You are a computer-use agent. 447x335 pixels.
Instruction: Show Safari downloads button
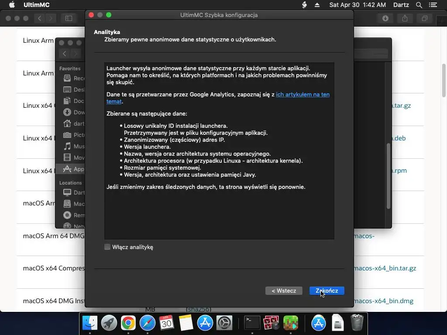coord(385,18)
